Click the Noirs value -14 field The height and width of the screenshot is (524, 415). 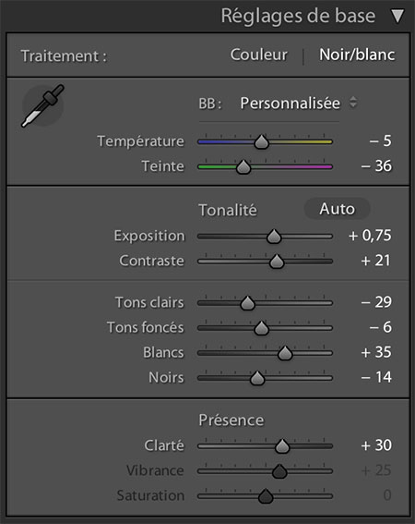376,377
